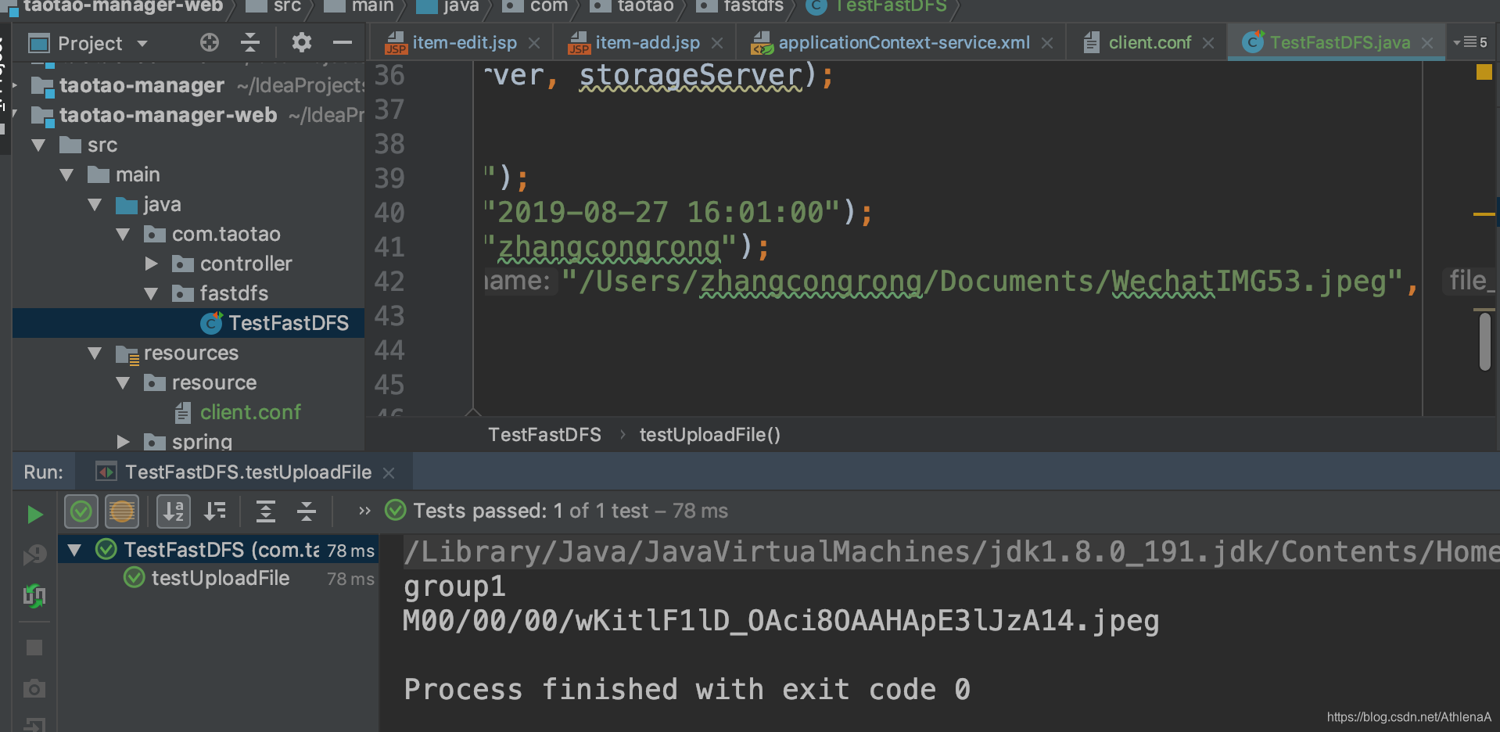Select the TestFastDFS.java tab
Screen dimensions: 1500x732
[x=1340, y=42]
